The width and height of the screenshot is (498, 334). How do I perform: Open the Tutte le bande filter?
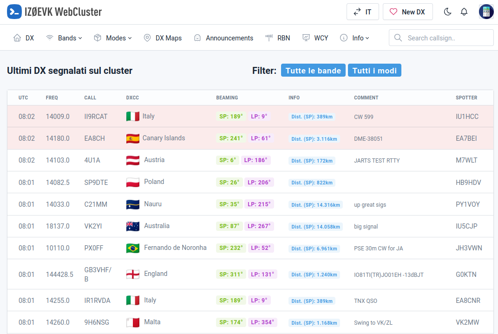pos(313,71)
